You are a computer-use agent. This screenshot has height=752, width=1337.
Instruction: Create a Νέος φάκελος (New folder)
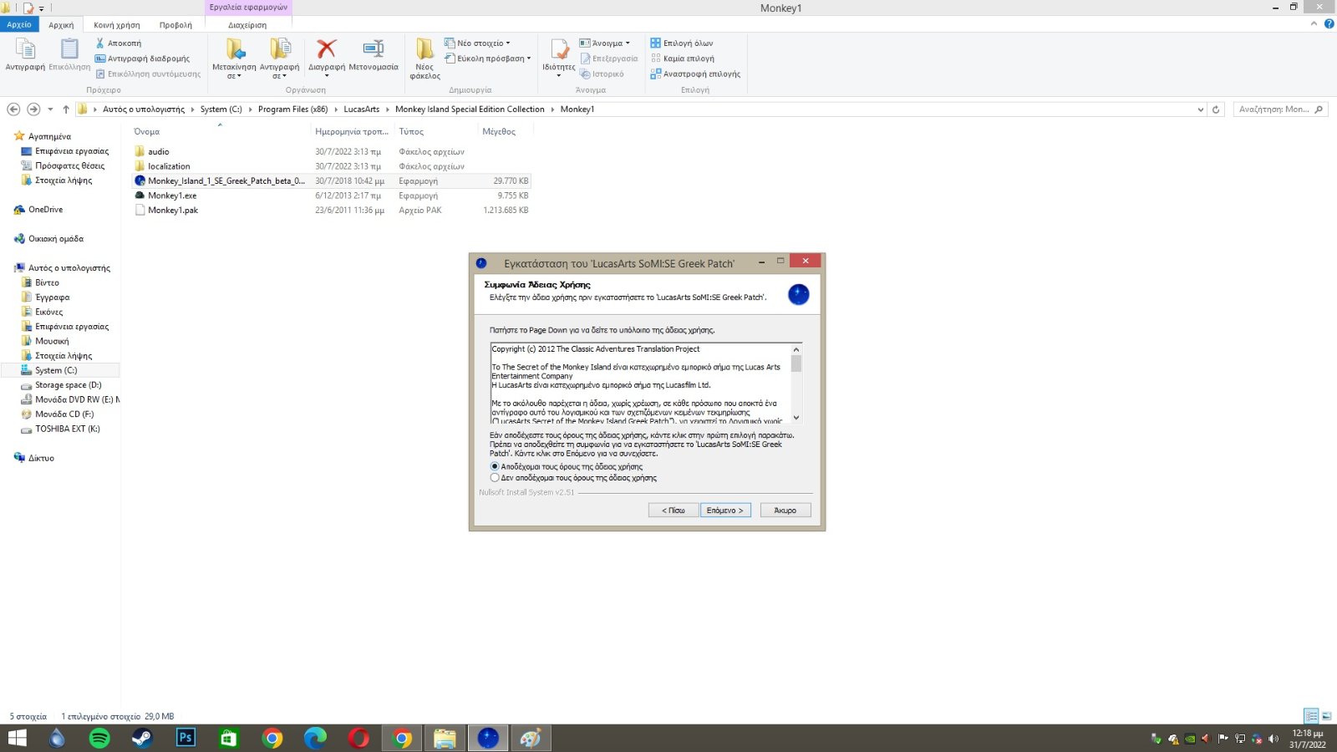[424, 58]
